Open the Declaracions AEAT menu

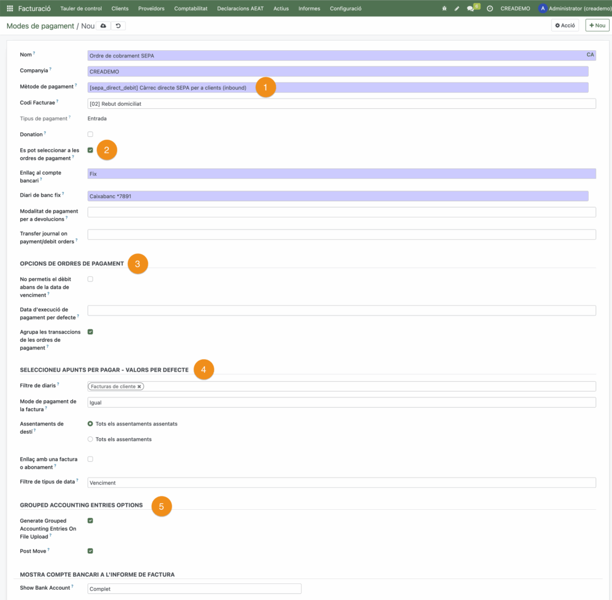pos(240,8)
